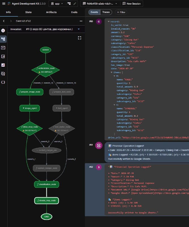Open the app selector dropdown
Image resolution: width=189 pixels, height=227 pixels.
(x=57, y=4)
